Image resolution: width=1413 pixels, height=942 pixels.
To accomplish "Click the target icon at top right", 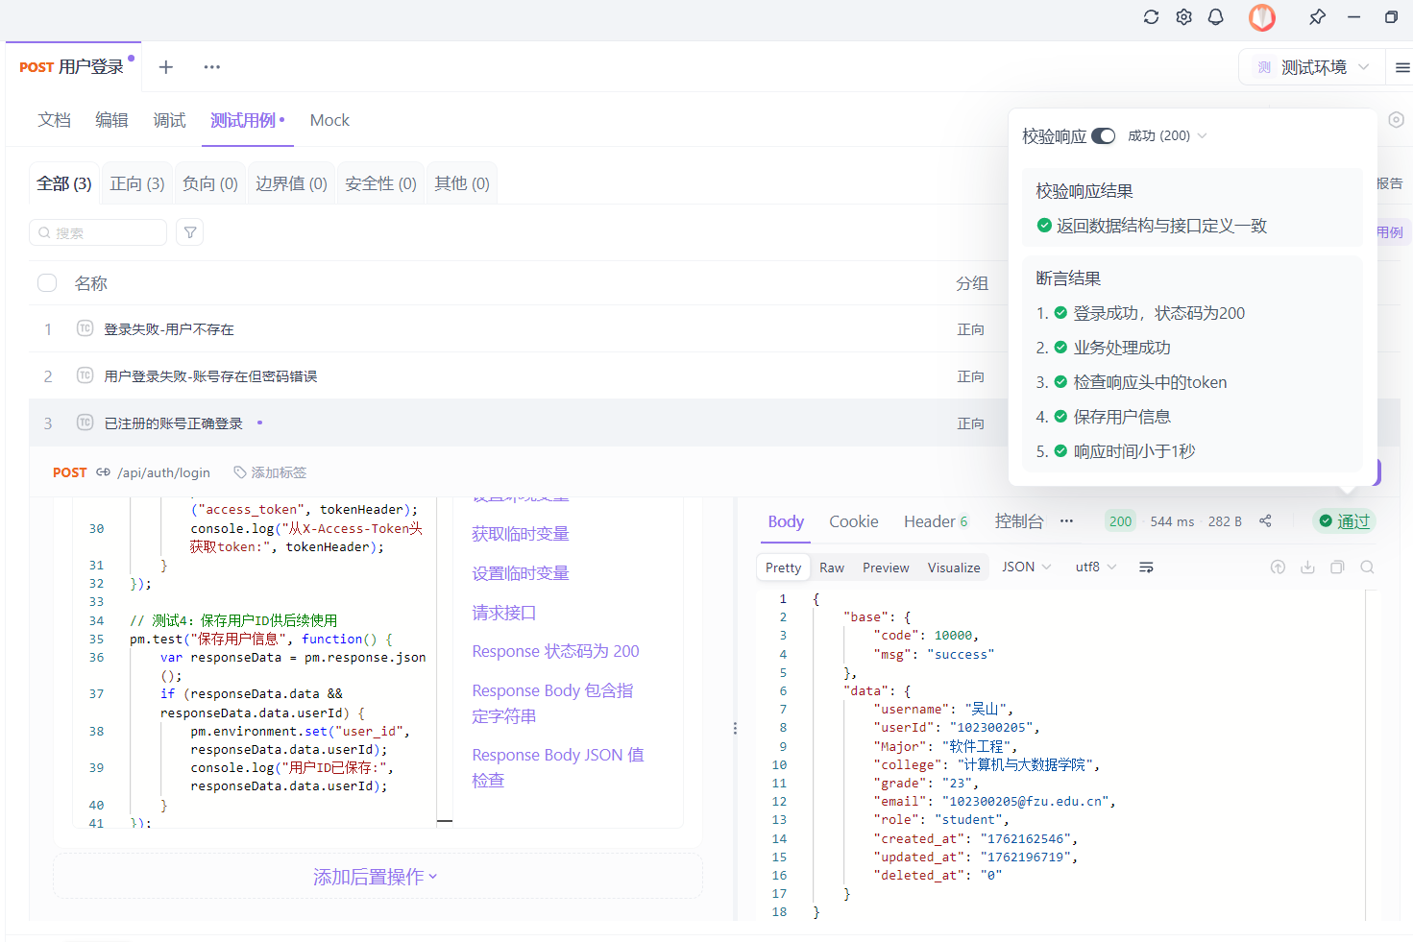I will (x=1396, y=120).
